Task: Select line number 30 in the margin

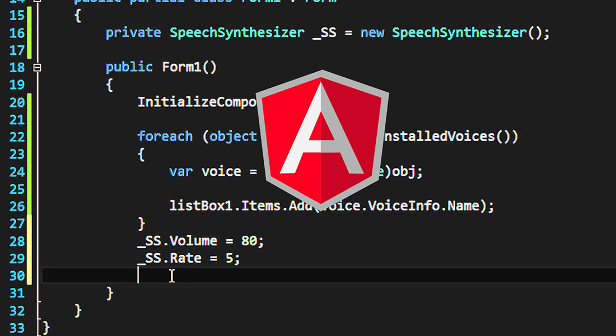Action: [x=17, y=276]
